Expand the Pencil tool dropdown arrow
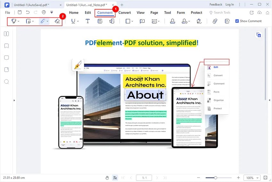The width and height of the screenshot is (272, 182). point(47,21)
